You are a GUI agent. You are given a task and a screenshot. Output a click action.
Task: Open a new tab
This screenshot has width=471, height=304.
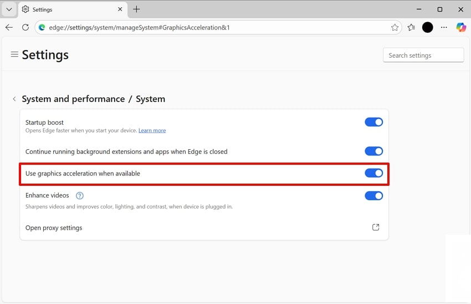136,9
